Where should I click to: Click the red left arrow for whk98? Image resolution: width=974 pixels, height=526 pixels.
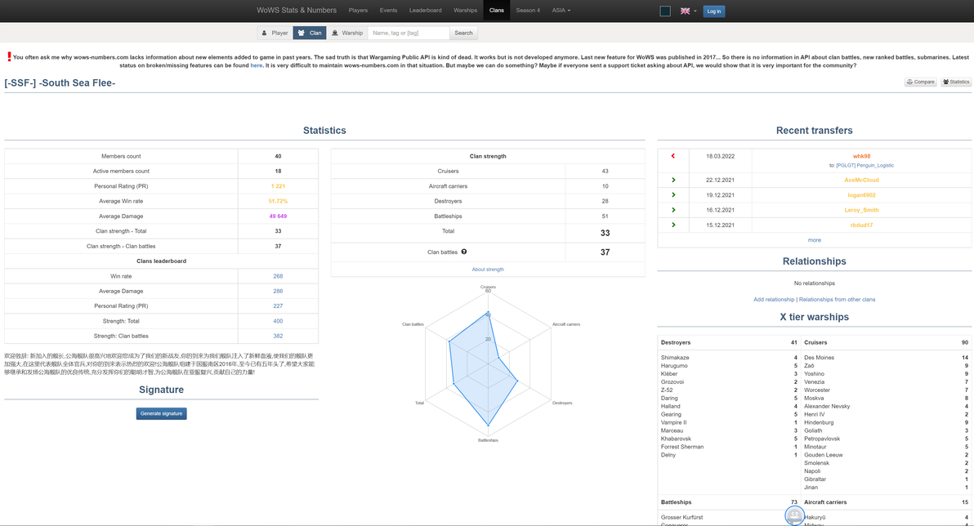pyautogui.click(x=672, y=156)
